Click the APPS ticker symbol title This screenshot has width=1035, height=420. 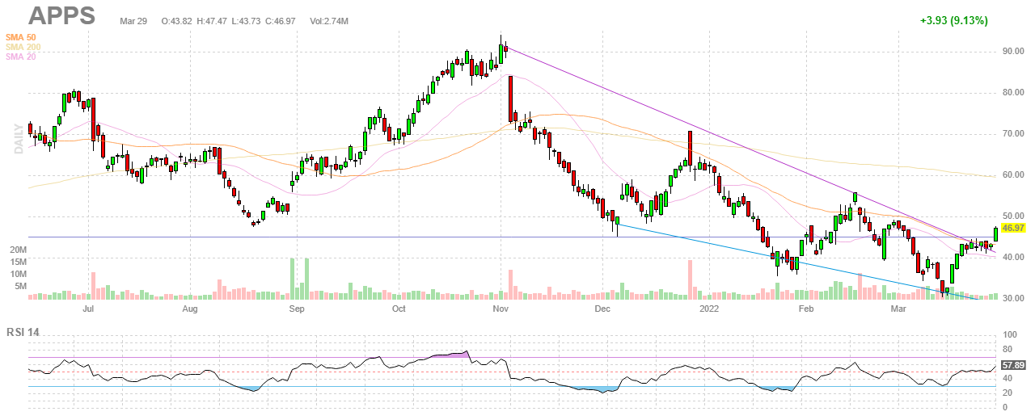(x=61, y=15)
